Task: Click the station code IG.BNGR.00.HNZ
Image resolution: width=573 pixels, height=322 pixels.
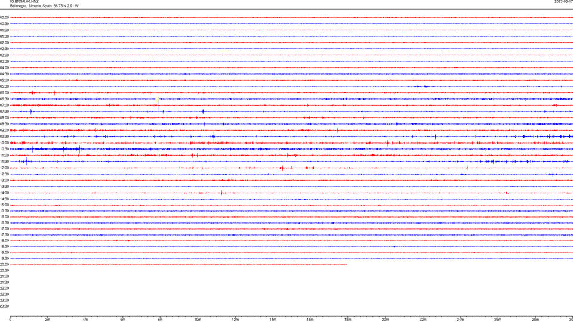Action: pyautogui.click(x=24, y=1)
